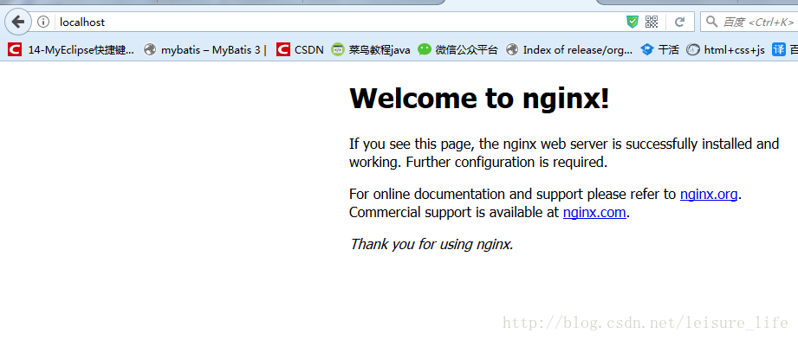Go back using the back arrow button
798x340 pixels.
tap(18, 22)
